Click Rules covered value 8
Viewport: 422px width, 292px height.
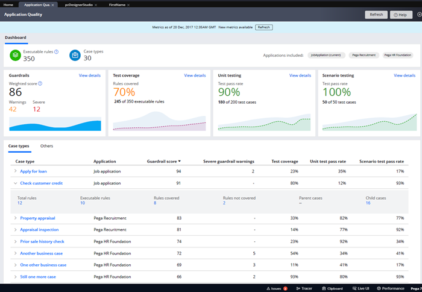coord(155,203)
